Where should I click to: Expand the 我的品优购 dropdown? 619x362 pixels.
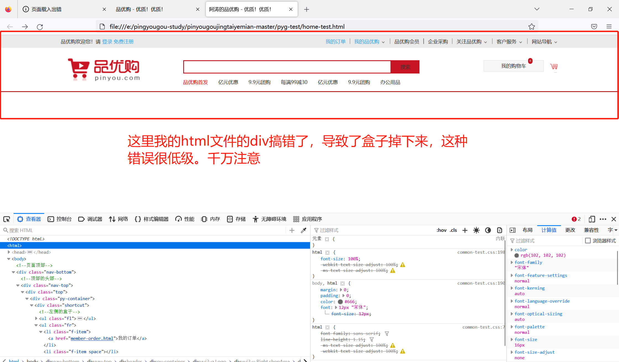pyautogui.click(x=369, y=41)
